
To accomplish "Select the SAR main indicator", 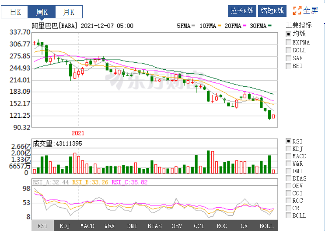I will tap(288, 58).
